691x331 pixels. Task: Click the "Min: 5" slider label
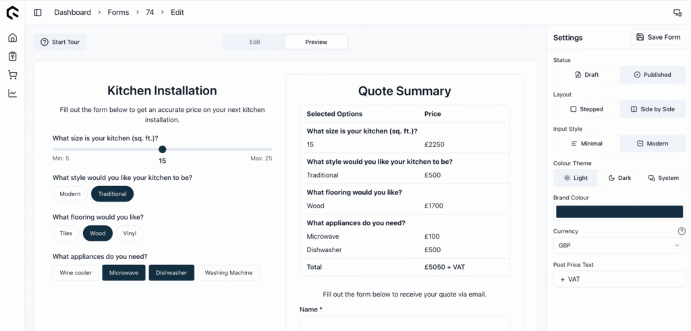click(61, 158)
